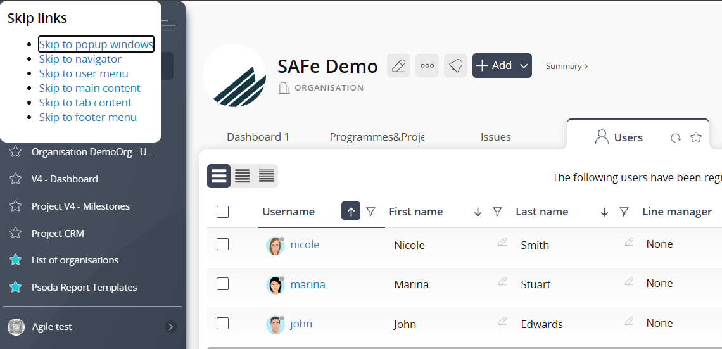
Task: Open List of organisations favourite
Action: click(75, 260)
